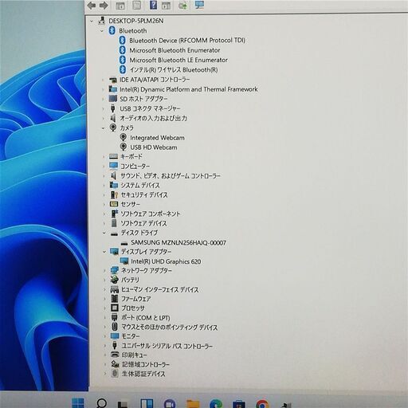Select Integrated Webcam device
The height and width of the screenshot is (408, 408).
click(157, 138)
